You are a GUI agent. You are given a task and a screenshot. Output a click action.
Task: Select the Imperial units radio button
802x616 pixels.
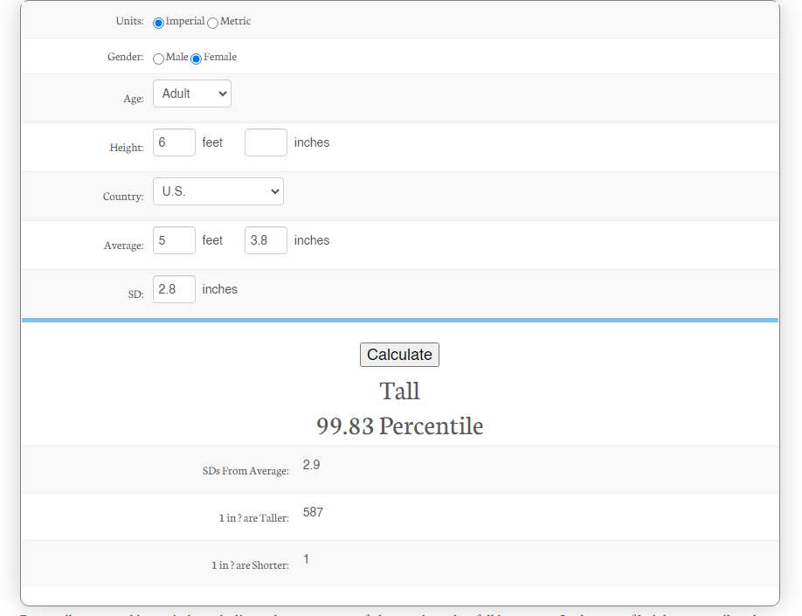(x=158, y=23)
